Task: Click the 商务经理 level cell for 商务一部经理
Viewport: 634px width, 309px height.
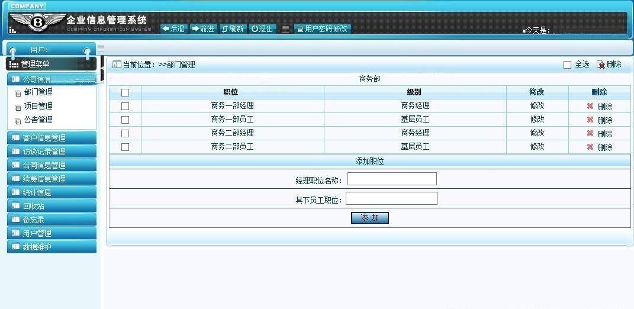Action: [x=415, y=106]
